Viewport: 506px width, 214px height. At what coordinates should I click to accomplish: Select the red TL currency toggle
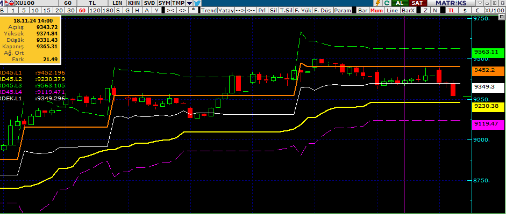[x=452, y=10]
